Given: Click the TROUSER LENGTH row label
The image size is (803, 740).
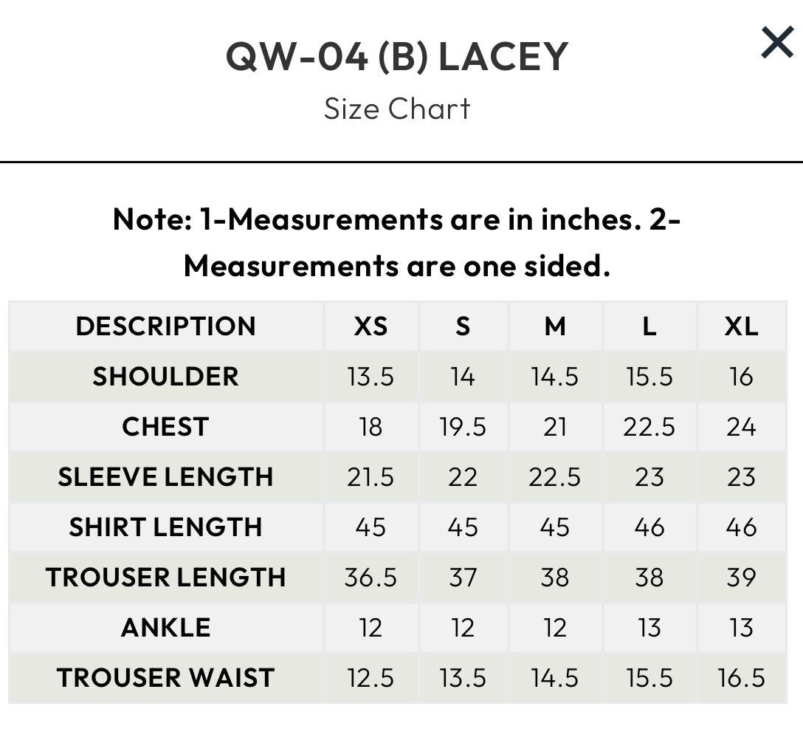Looking at the screenshot, I should pyautogui.click(x=165, y=578).
